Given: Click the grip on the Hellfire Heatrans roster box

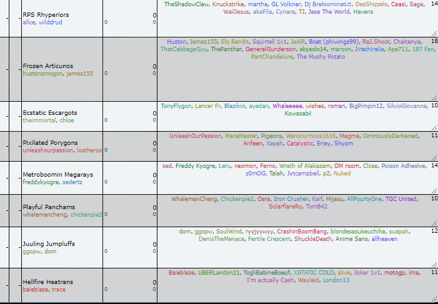Looking at the screenshot, I should click(434, 299).
